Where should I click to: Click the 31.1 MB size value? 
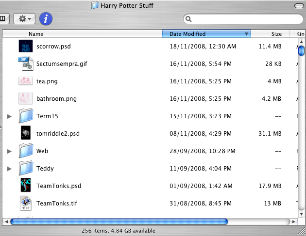click(270, 134)
